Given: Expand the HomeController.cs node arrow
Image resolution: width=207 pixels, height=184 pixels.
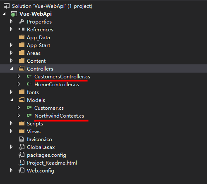Looking at the screenshot, I should coord(19,84).
